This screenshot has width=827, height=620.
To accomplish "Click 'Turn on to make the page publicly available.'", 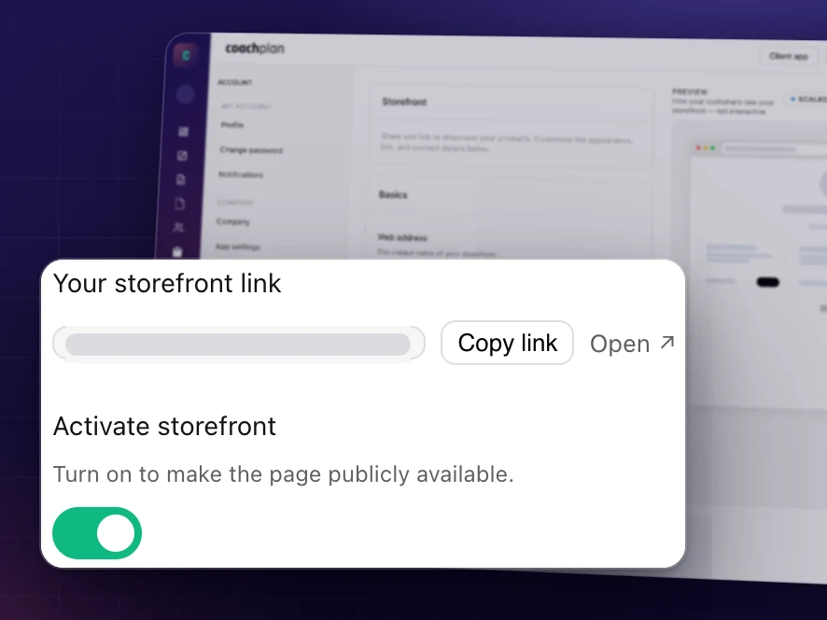I will pos(283,473).
